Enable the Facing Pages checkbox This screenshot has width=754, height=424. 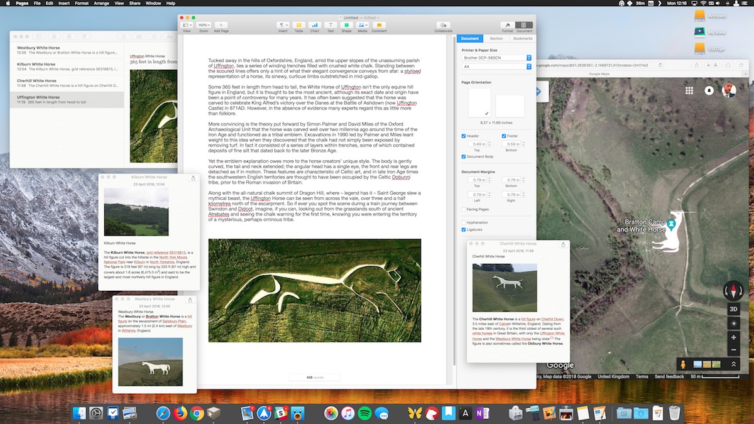pos(464,209)
